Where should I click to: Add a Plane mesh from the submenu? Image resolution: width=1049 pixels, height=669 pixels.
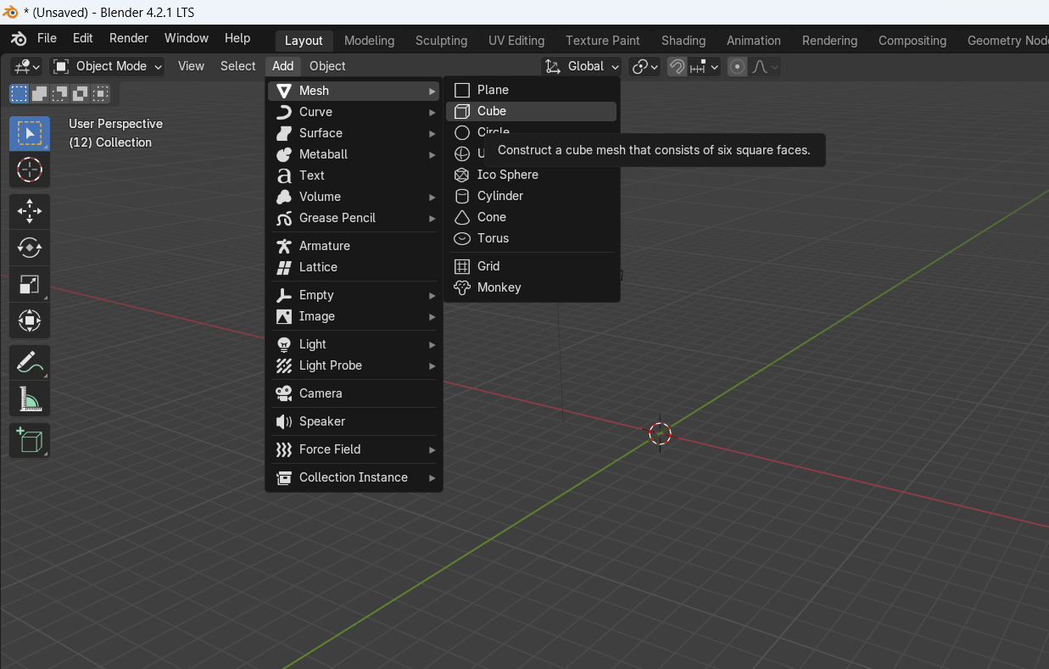point(532,90)
